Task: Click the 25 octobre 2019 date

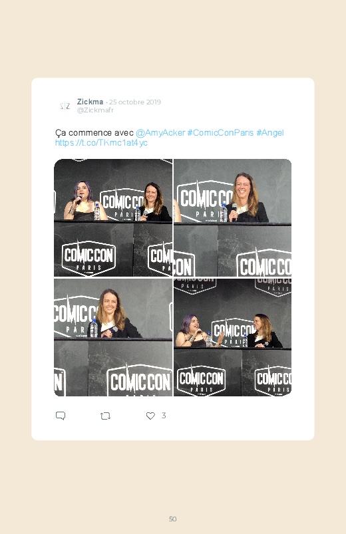Action: tap(135, 102)
